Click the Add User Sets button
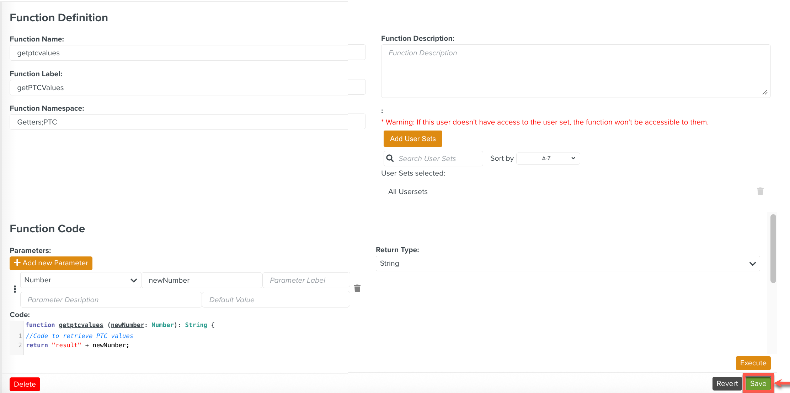790x393 pixels. (412, 139)
